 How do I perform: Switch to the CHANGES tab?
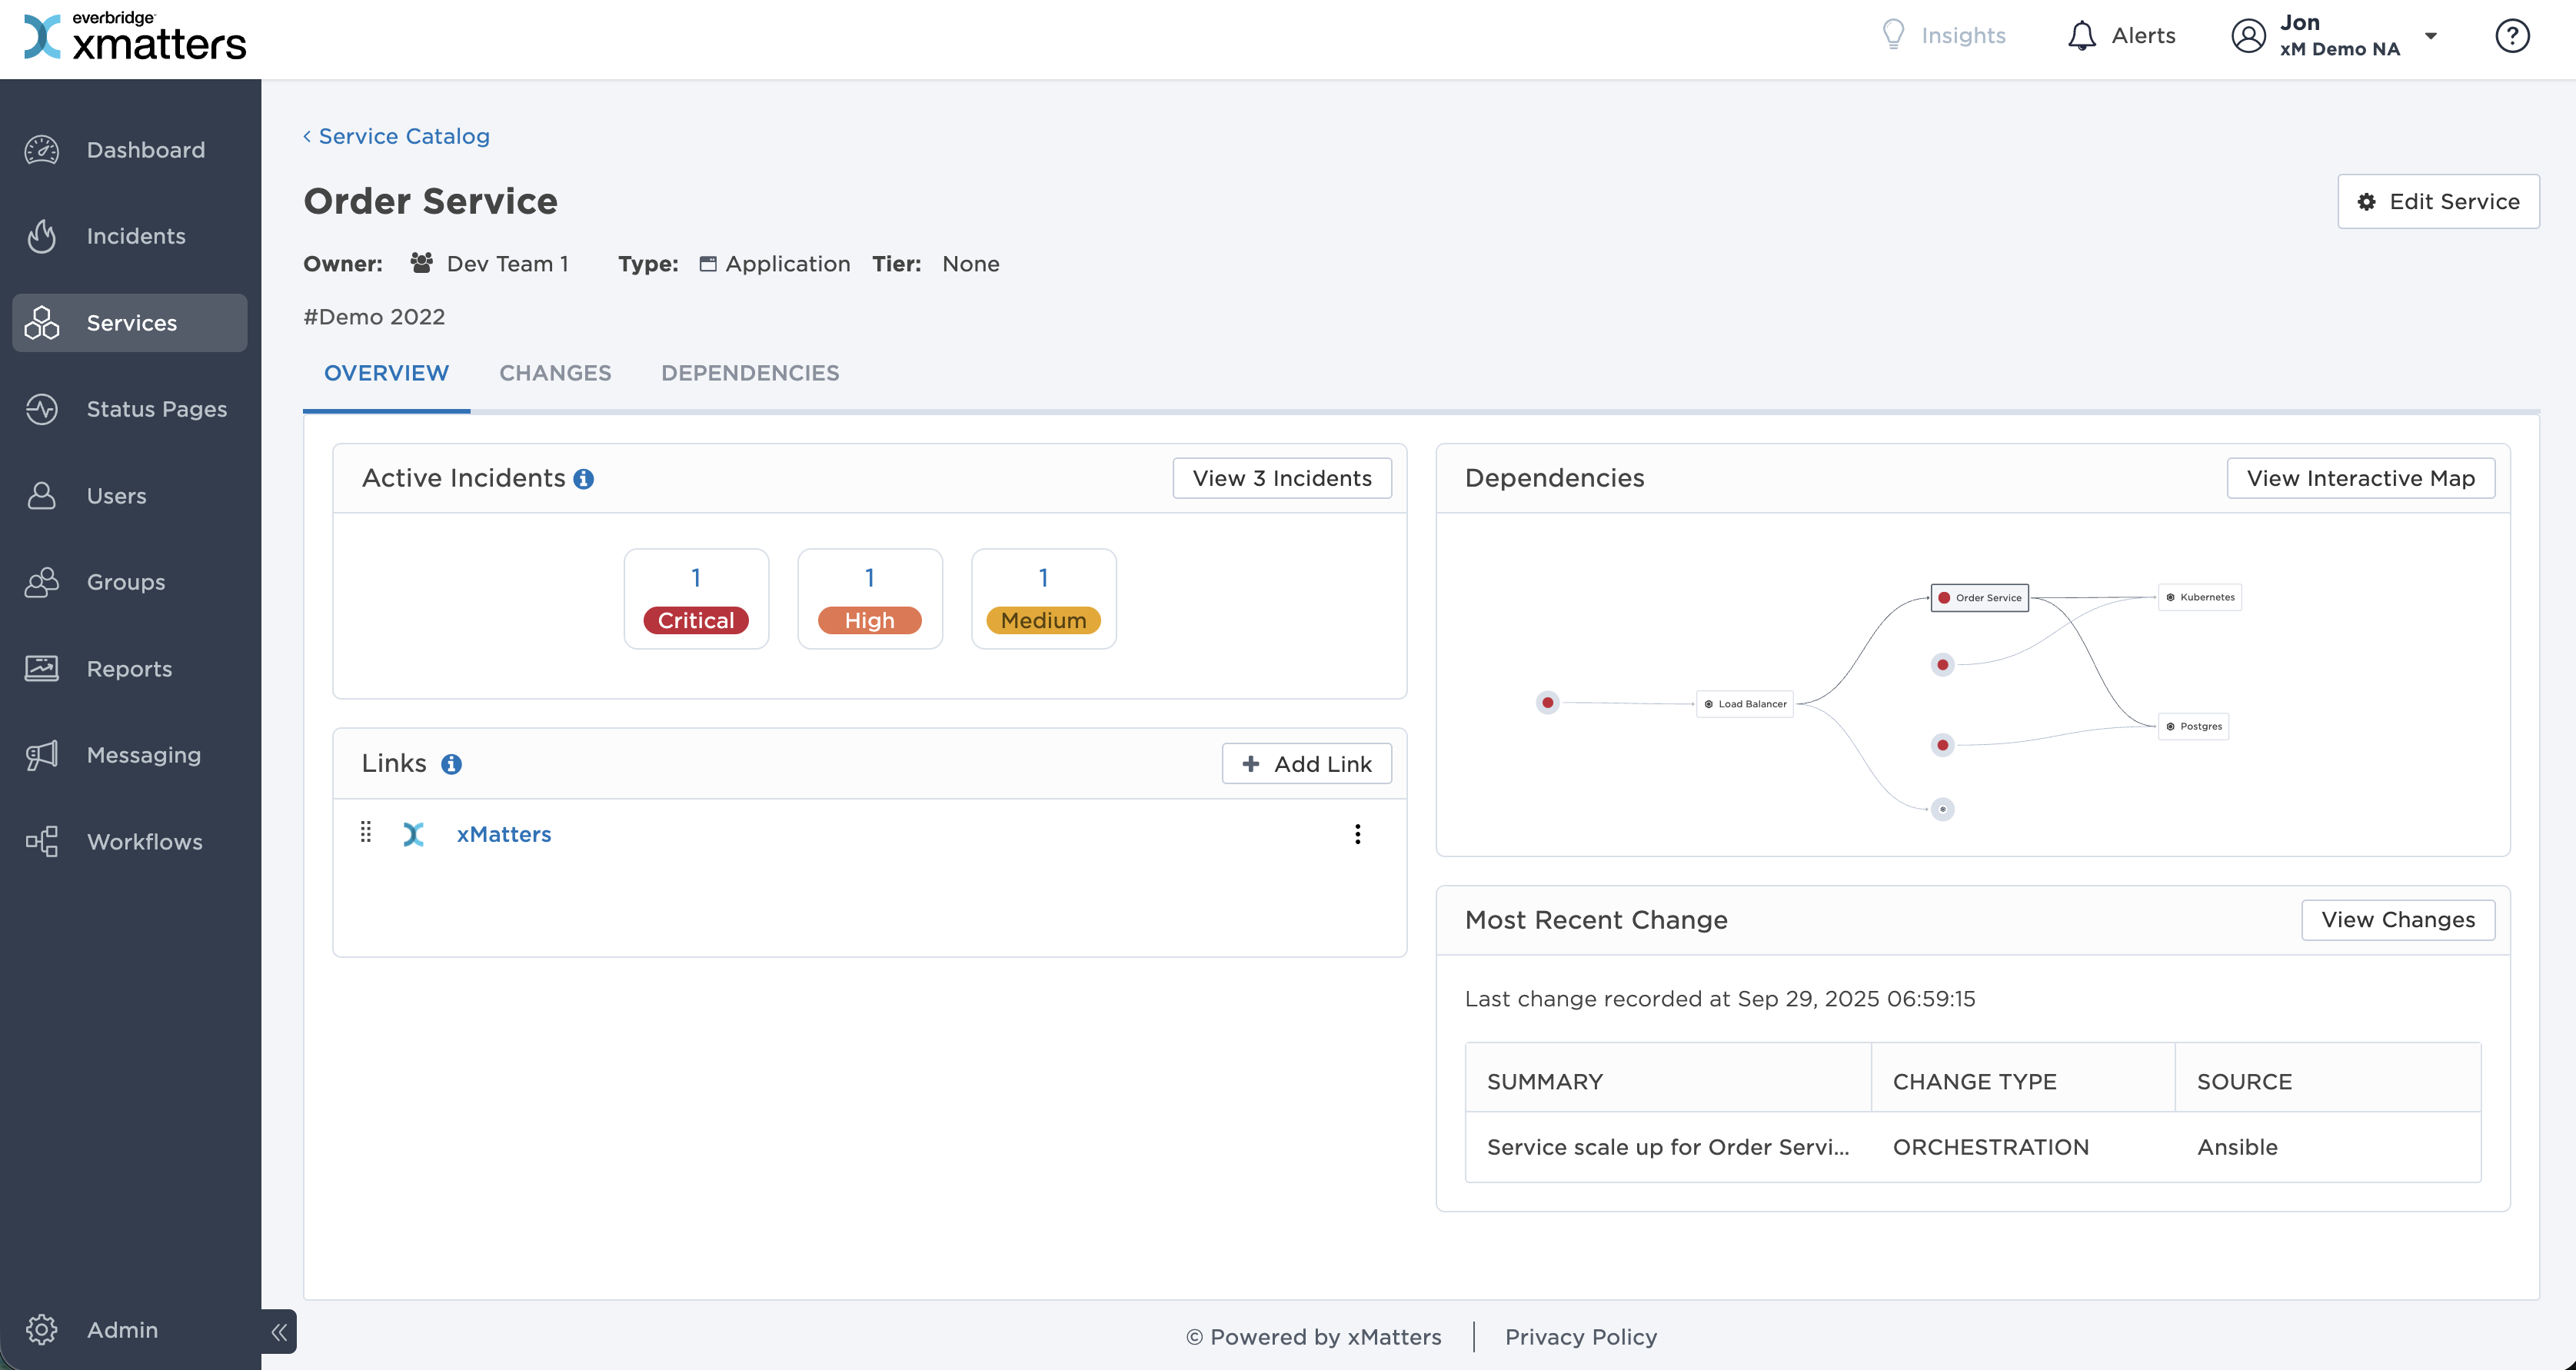555,372
